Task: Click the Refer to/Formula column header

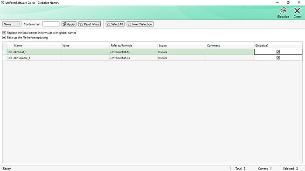Action: (x=133, y=46)
